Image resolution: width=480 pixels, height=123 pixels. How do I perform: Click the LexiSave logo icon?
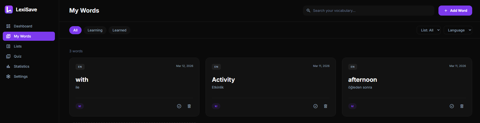pyautogui.click(x=9, y=10)
